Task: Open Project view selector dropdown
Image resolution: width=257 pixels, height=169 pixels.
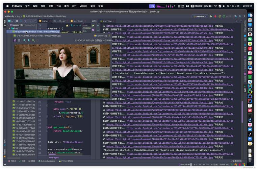Action: coord(10,21)
